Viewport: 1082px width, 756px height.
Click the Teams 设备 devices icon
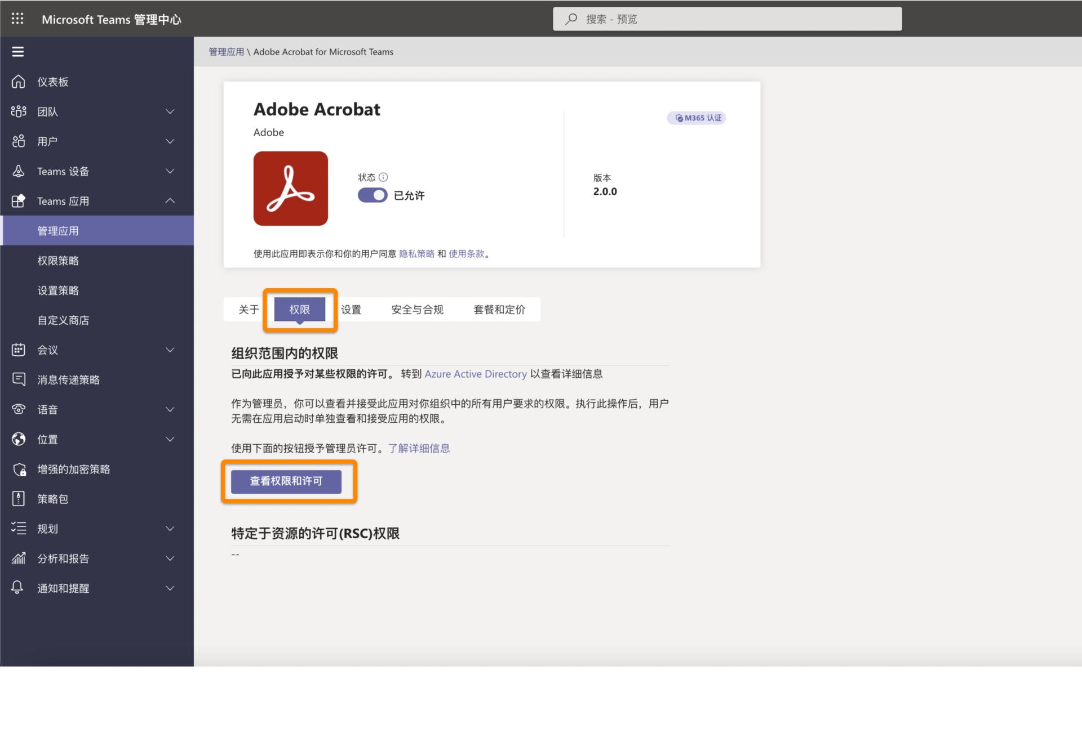click(19, 171)
